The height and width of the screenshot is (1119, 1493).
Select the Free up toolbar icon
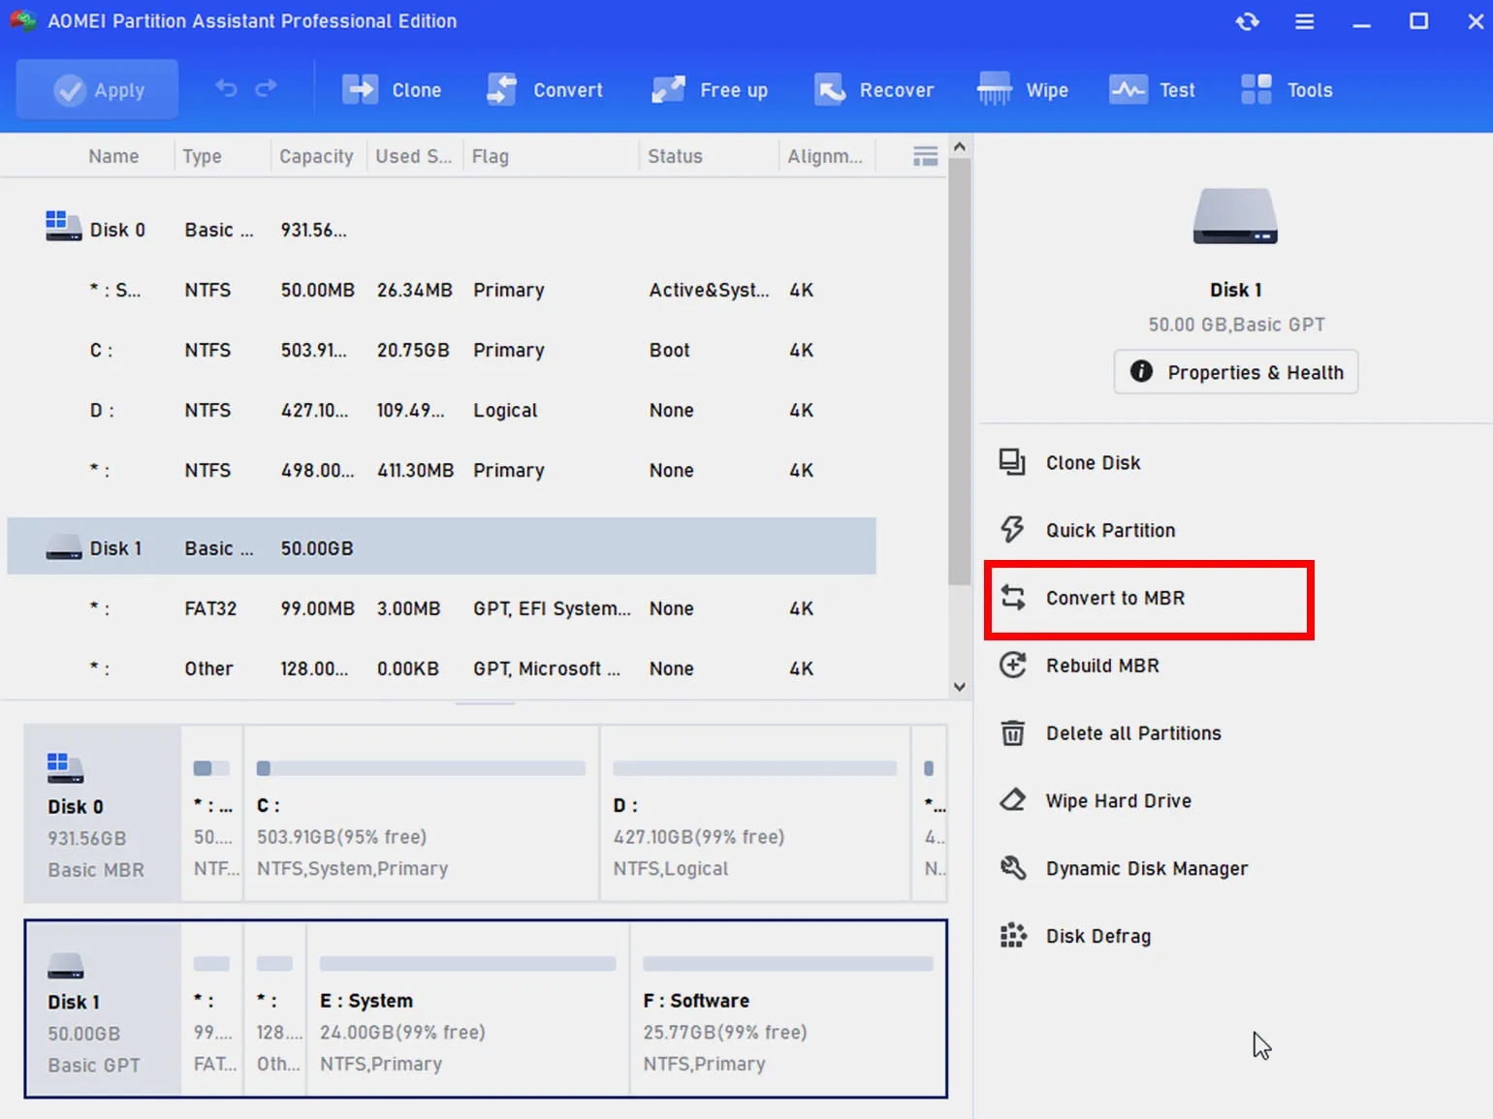click(x=668, y=90)
